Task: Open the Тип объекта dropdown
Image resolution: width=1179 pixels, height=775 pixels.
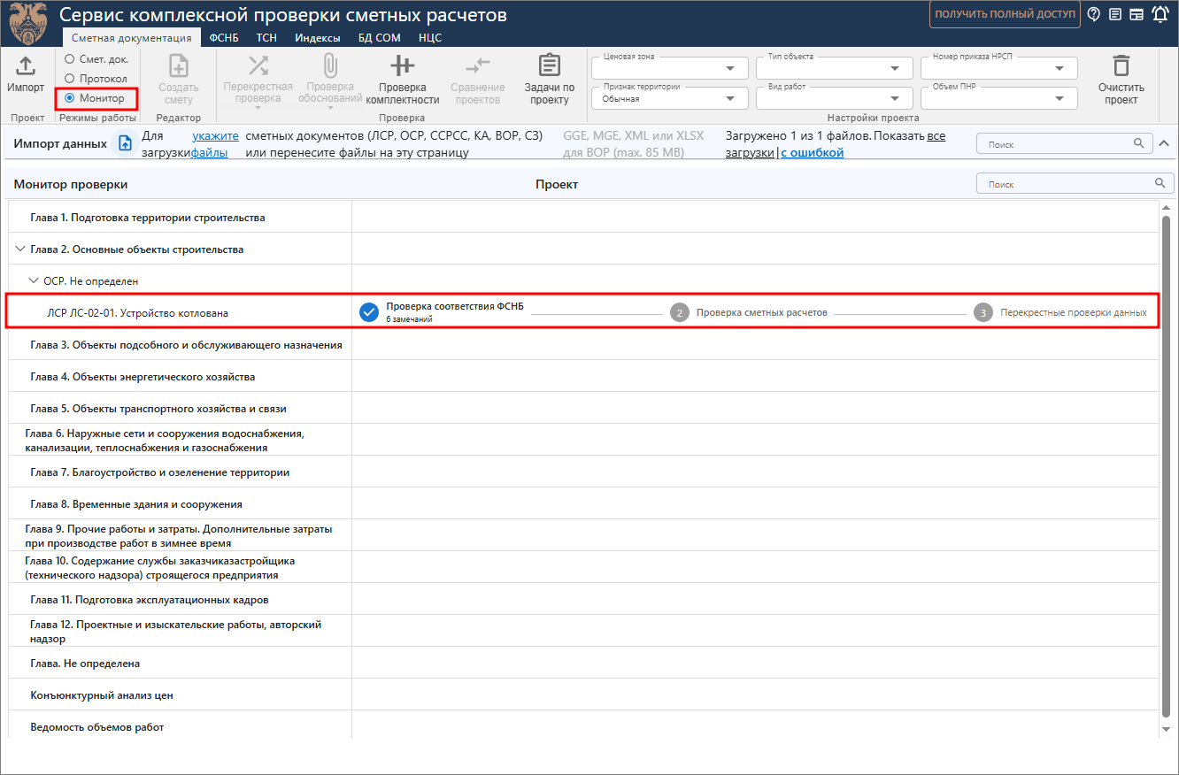Action: coord(835,69)
